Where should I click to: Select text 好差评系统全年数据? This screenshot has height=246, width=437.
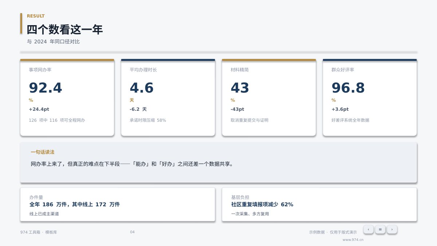350,120
